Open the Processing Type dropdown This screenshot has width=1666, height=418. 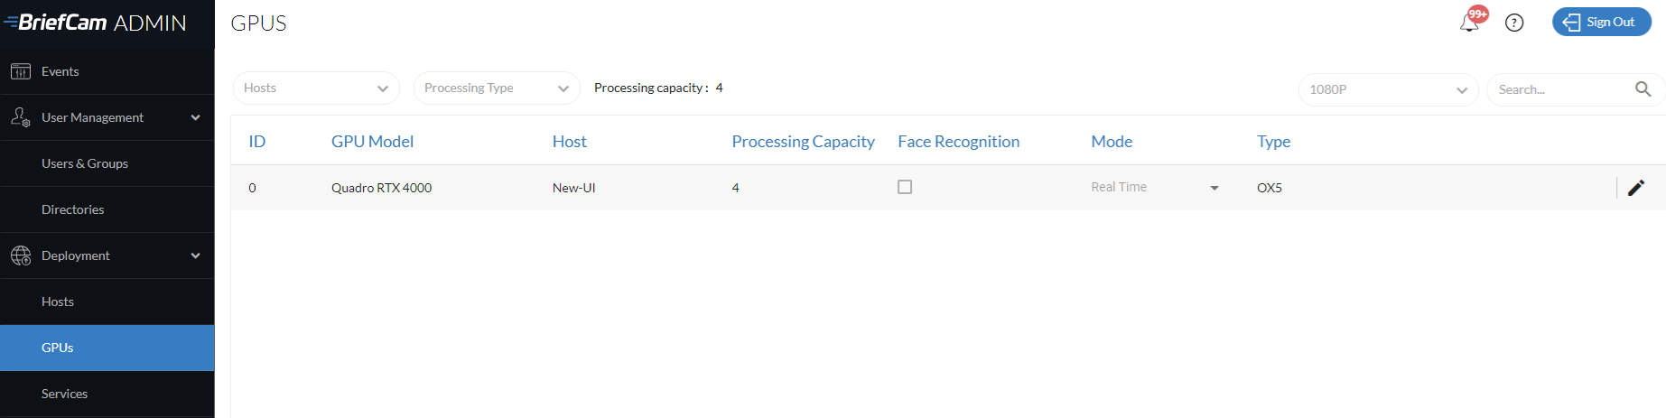pos(497,88)
